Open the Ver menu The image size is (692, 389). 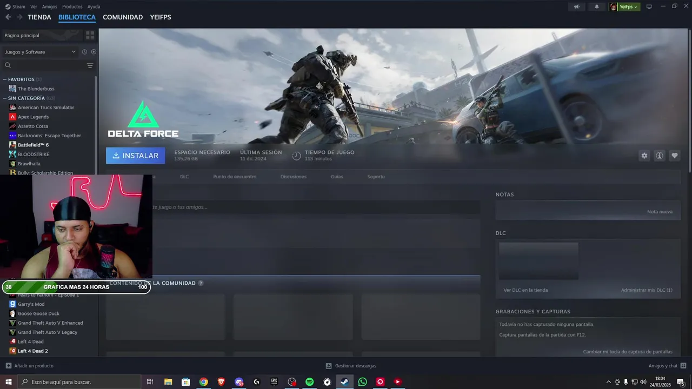(x=34, y=6)
